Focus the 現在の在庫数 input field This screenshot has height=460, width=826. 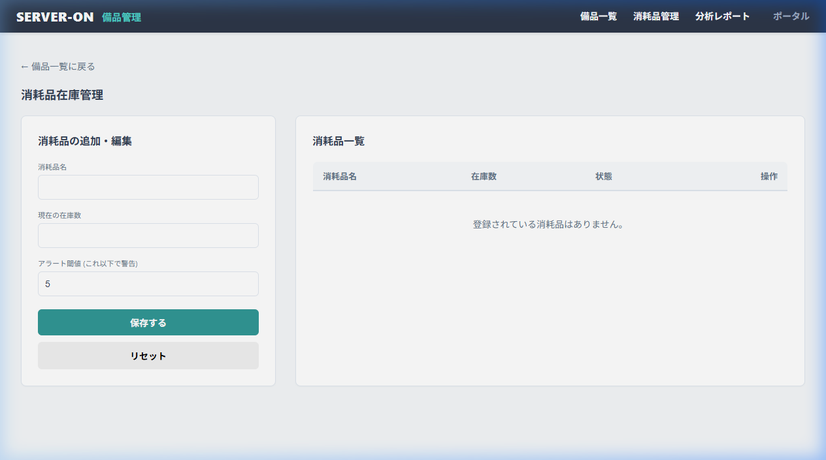tap(148, 236)
